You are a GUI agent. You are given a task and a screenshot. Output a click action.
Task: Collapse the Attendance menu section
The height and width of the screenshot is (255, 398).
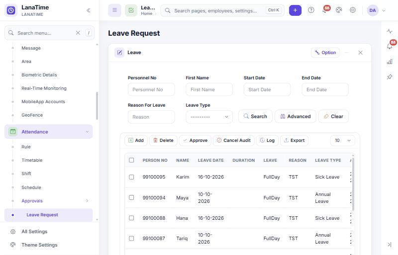coord(88,131)
